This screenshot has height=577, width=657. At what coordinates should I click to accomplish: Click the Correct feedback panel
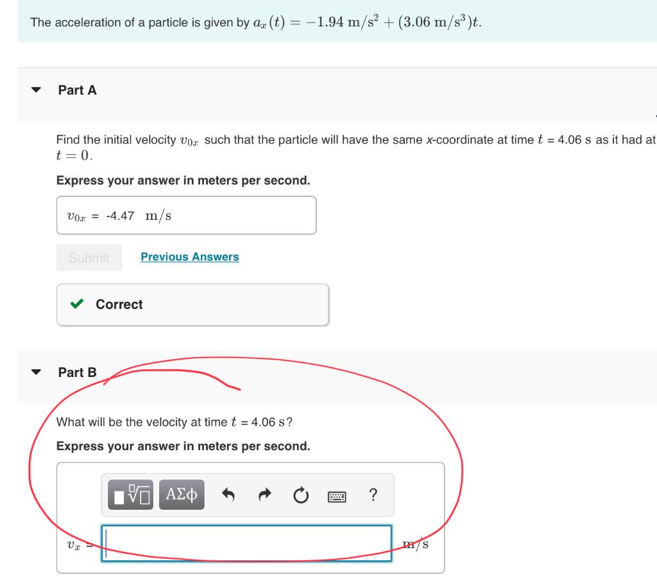click(192, 304)
